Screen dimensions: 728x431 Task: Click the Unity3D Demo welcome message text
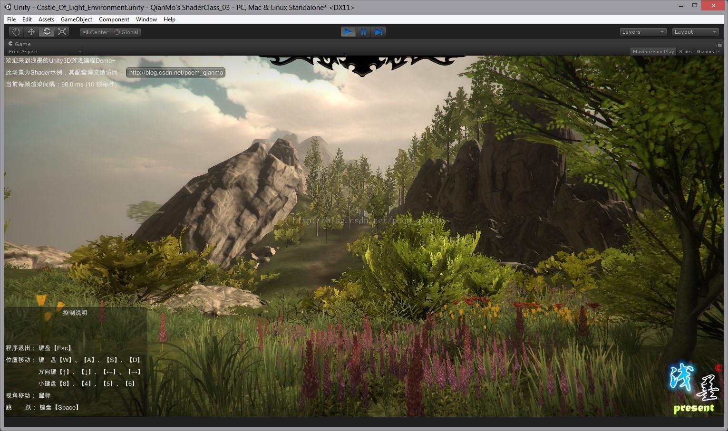coord(60,60)
